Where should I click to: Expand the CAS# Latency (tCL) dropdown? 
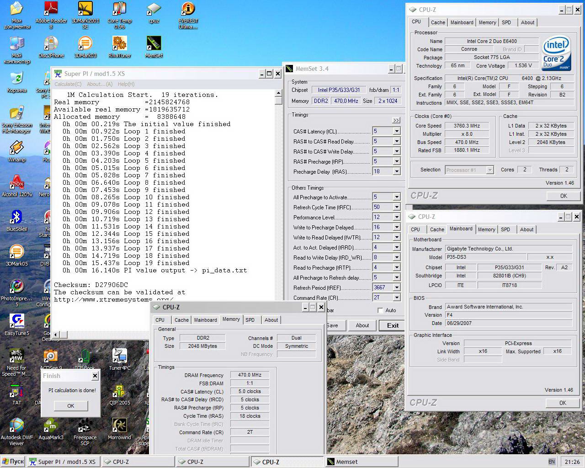point(397,131)
